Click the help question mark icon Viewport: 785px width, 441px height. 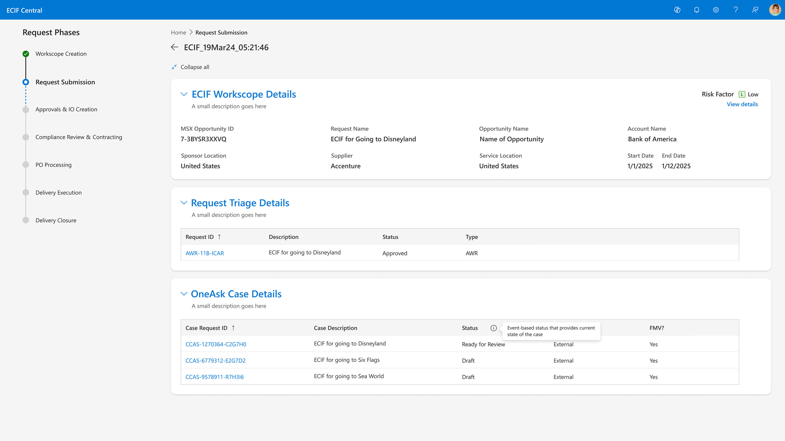tap(736, 10)
